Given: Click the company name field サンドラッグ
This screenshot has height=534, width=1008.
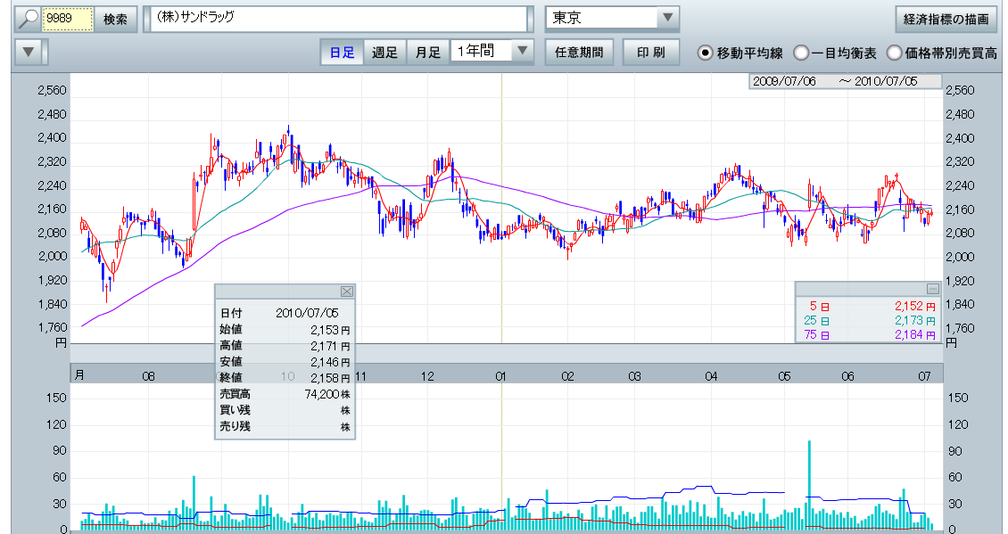Looking at the screenshot, I should (x=339, y=19).
